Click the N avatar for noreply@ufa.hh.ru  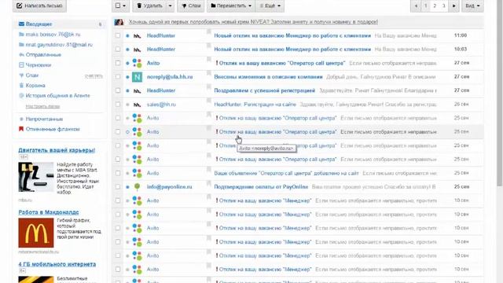tap(137, 77)
